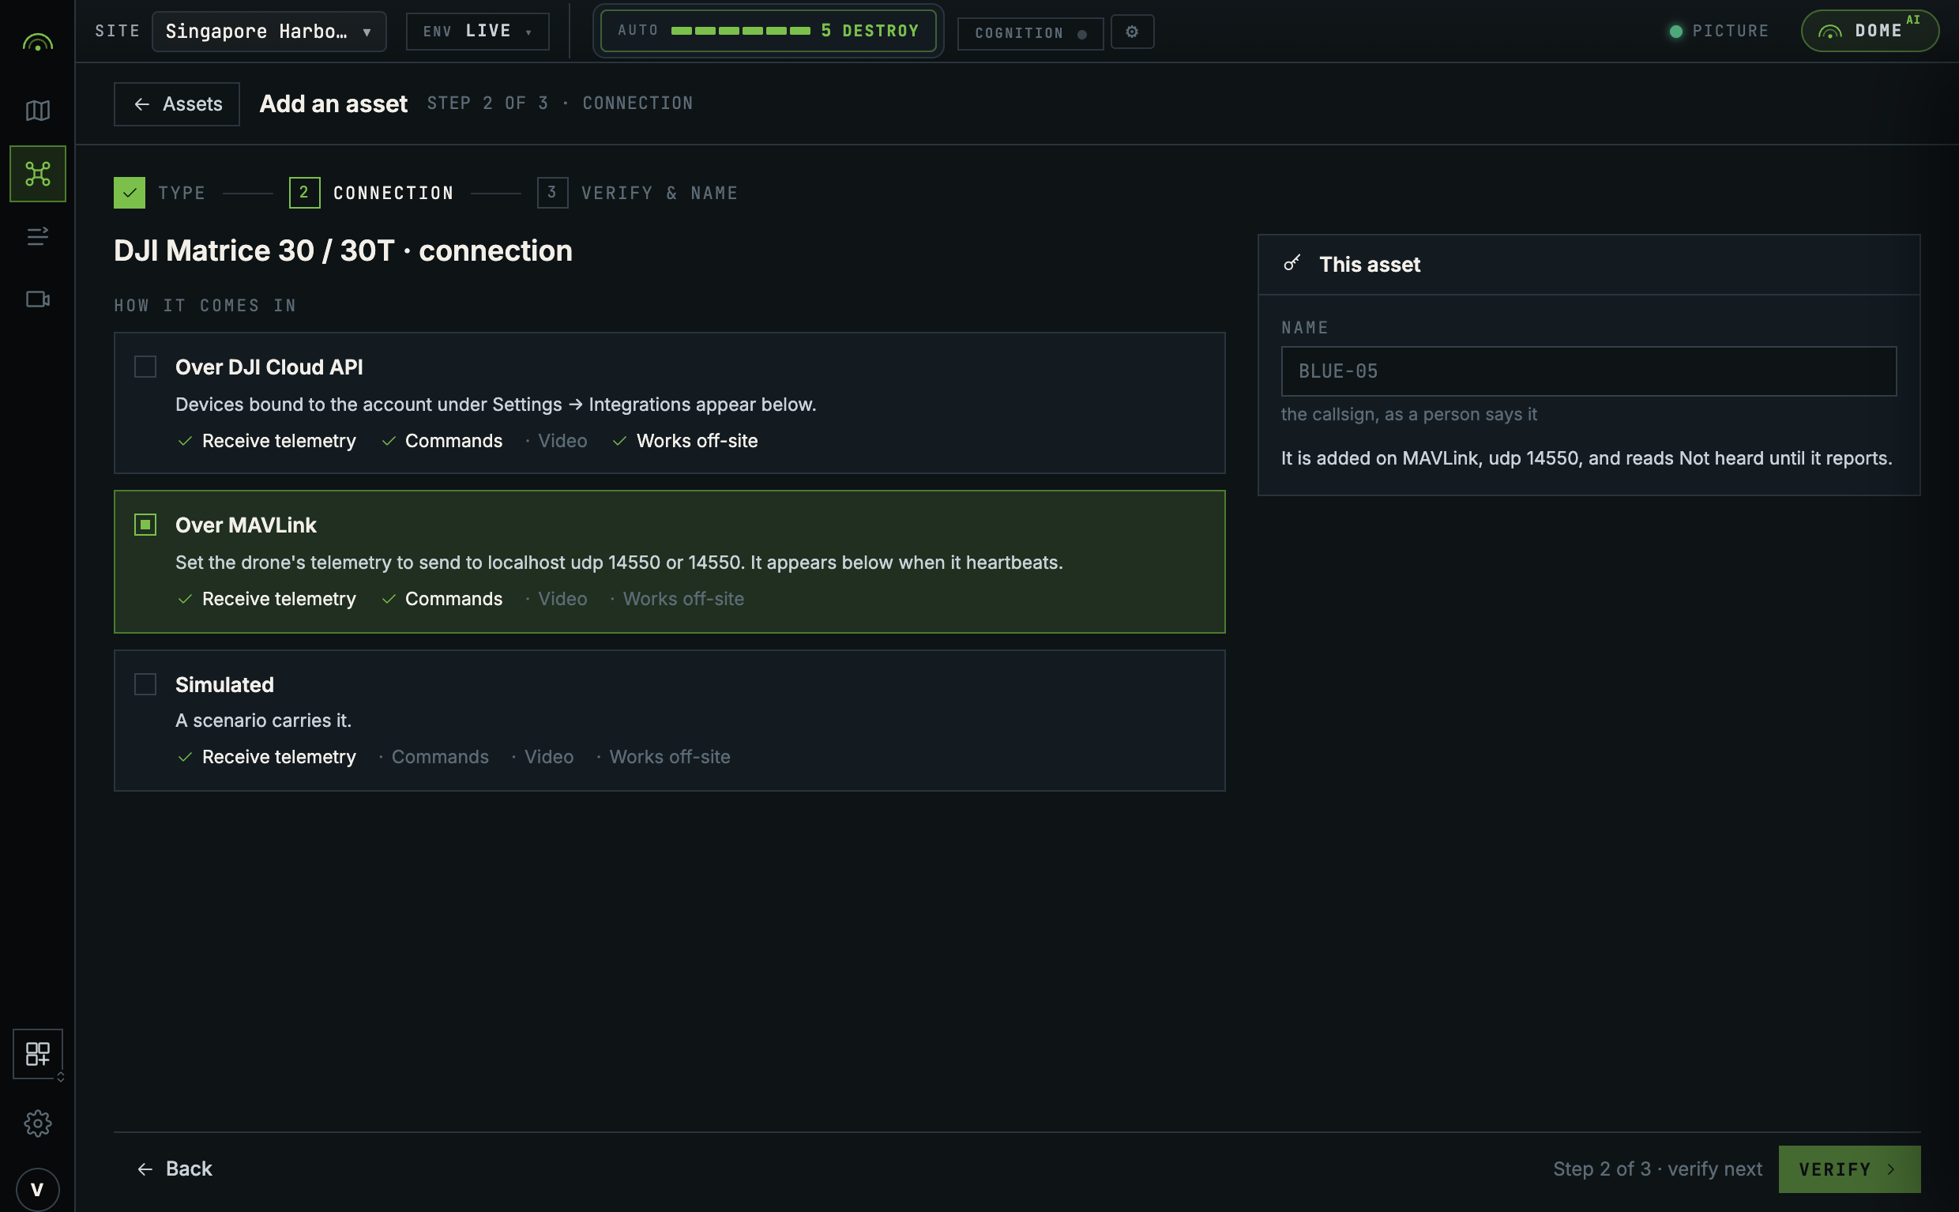Image resolution: width=1959 pixels, height=1212 pixels.
Task: Toggle the COGNITION indicator
Action: [x=1029, y=34]
